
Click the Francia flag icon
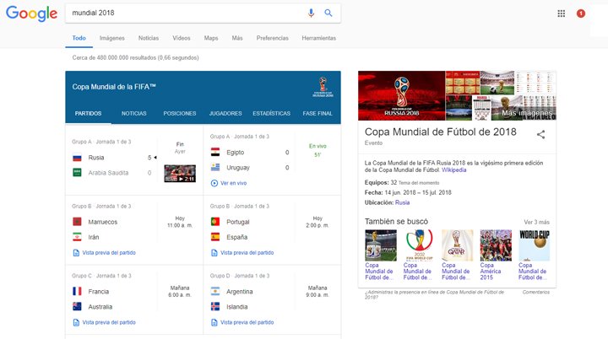pyautogui.click(x=77, y=291)
